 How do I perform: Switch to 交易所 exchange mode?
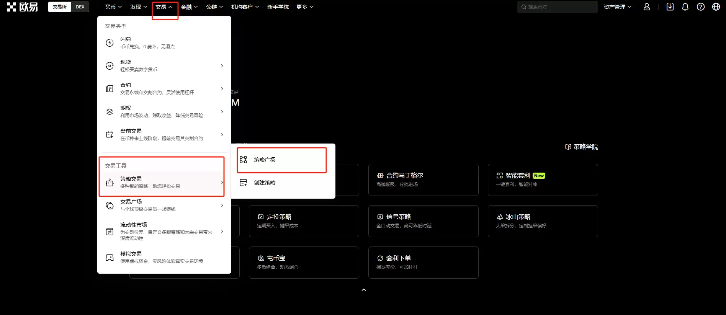60,7
